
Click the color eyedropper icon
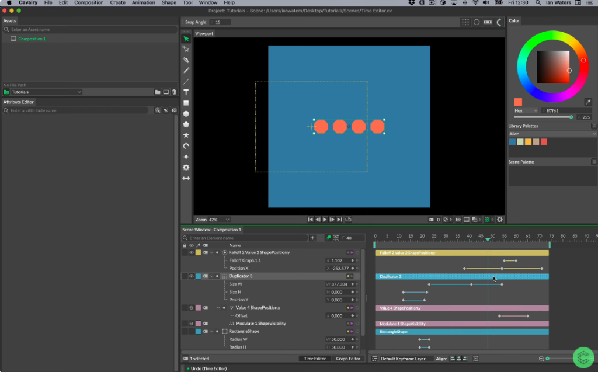click(588, 102)
